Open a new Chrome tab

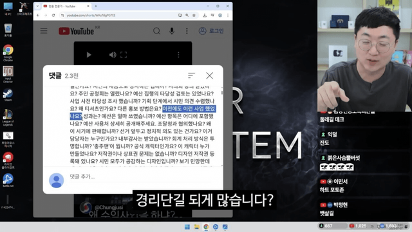click(x=96, y=6)
